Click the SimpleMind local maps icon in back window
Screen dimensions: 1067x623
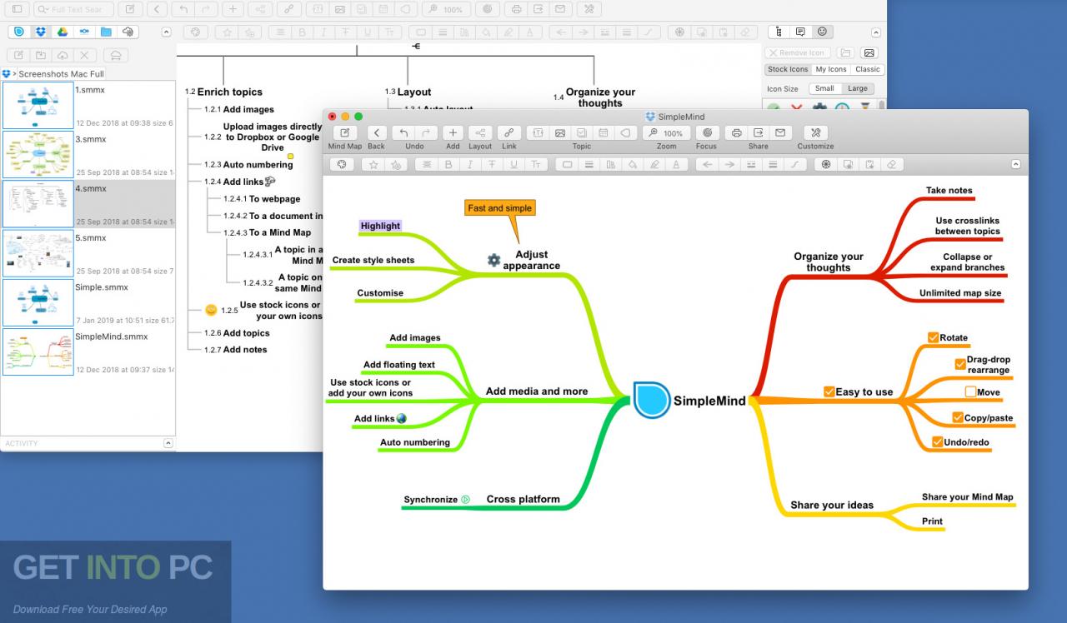pos(19,32)
